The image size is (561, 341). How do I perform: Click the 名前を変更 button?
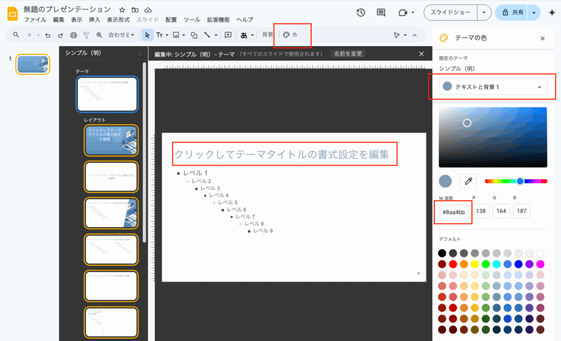pos(348,54)
